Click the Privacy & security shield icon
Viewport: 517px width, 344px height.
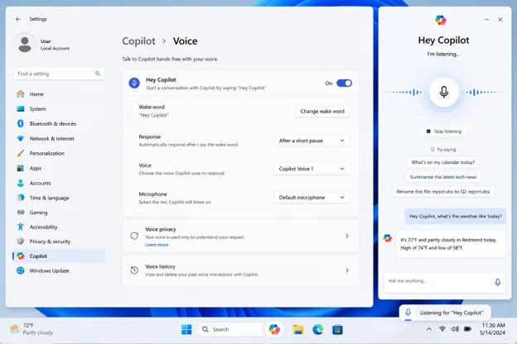pos(21,241)
